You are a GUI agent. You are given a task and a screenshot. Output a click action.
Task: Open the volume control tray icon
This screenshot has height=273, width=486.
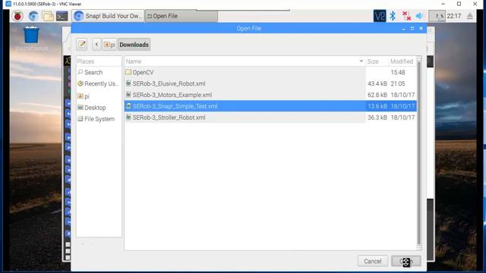(x=419, y=16)
